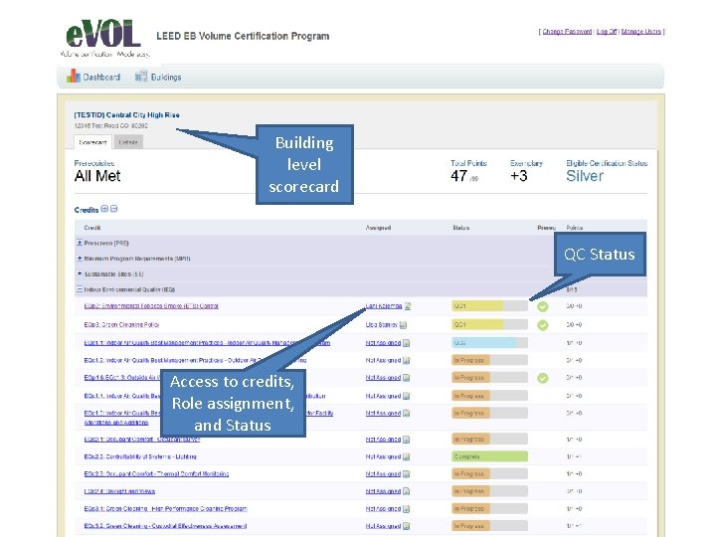
Task: Click the In Progress status bar in the EQc2.3 row
Action: [489, 474]
